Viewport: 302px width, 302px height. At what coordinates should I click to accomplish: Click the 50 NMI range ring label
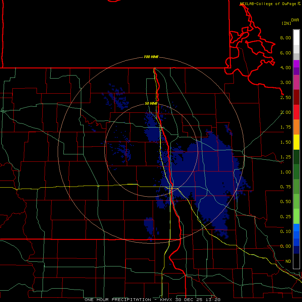(x=151, y=104)
